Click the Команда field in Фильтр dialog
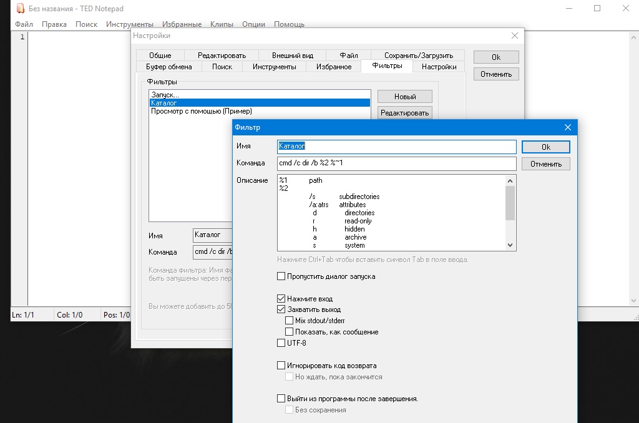Screen dimensions: 639x423 click(x=396, y=163)
